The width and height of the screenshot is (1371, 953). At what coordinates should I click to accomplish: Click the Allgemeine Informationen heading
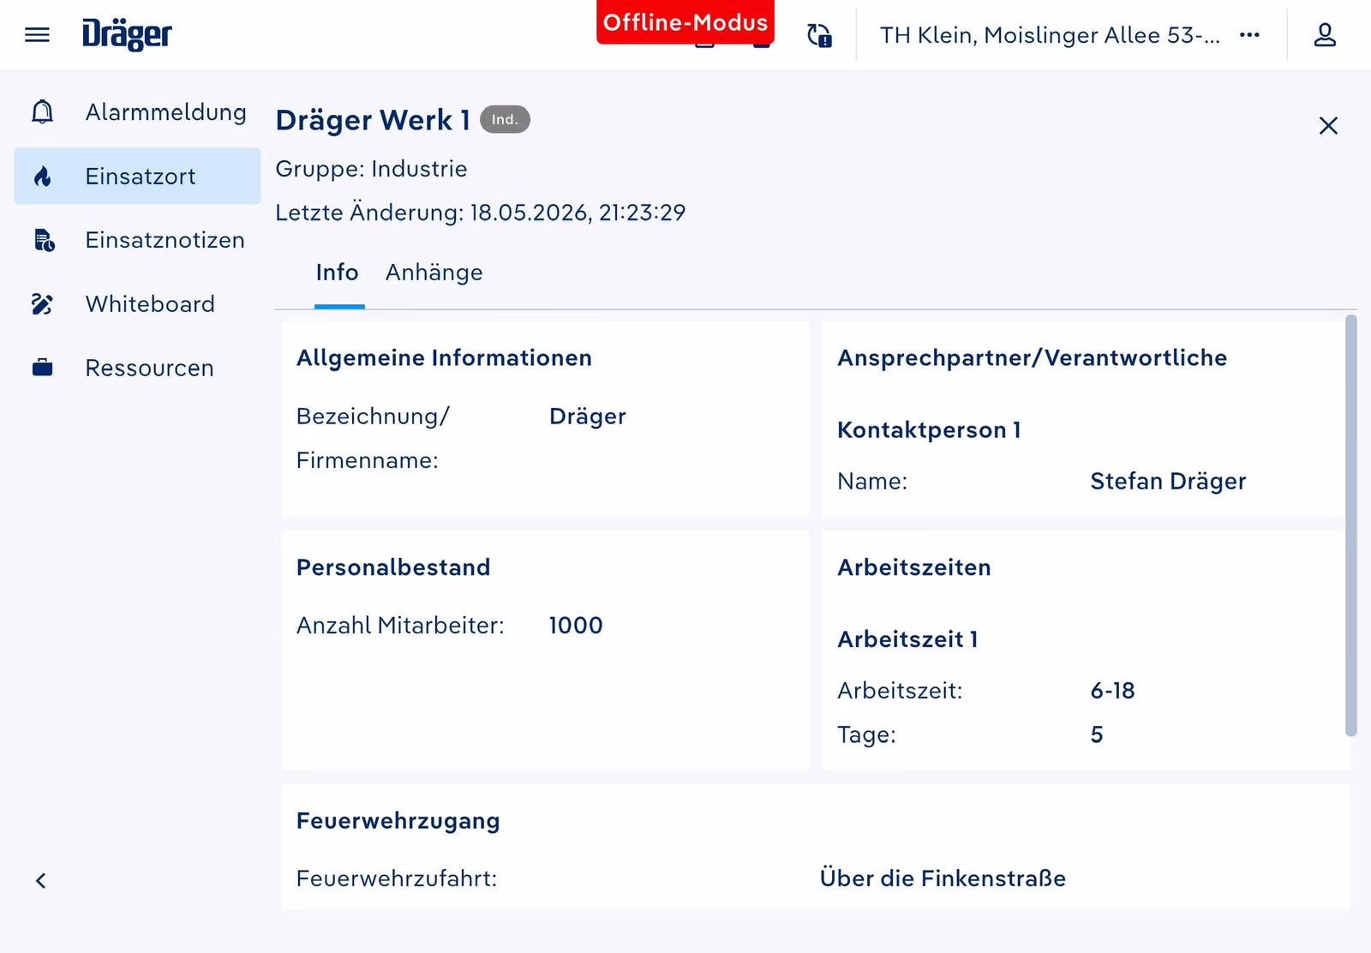click(444, 358)
